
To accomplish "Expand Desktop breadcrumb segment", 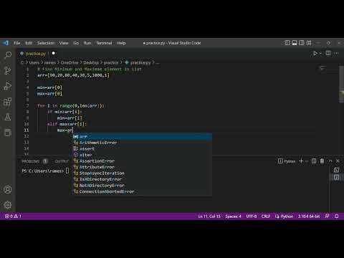I will (x=91, y=62).
